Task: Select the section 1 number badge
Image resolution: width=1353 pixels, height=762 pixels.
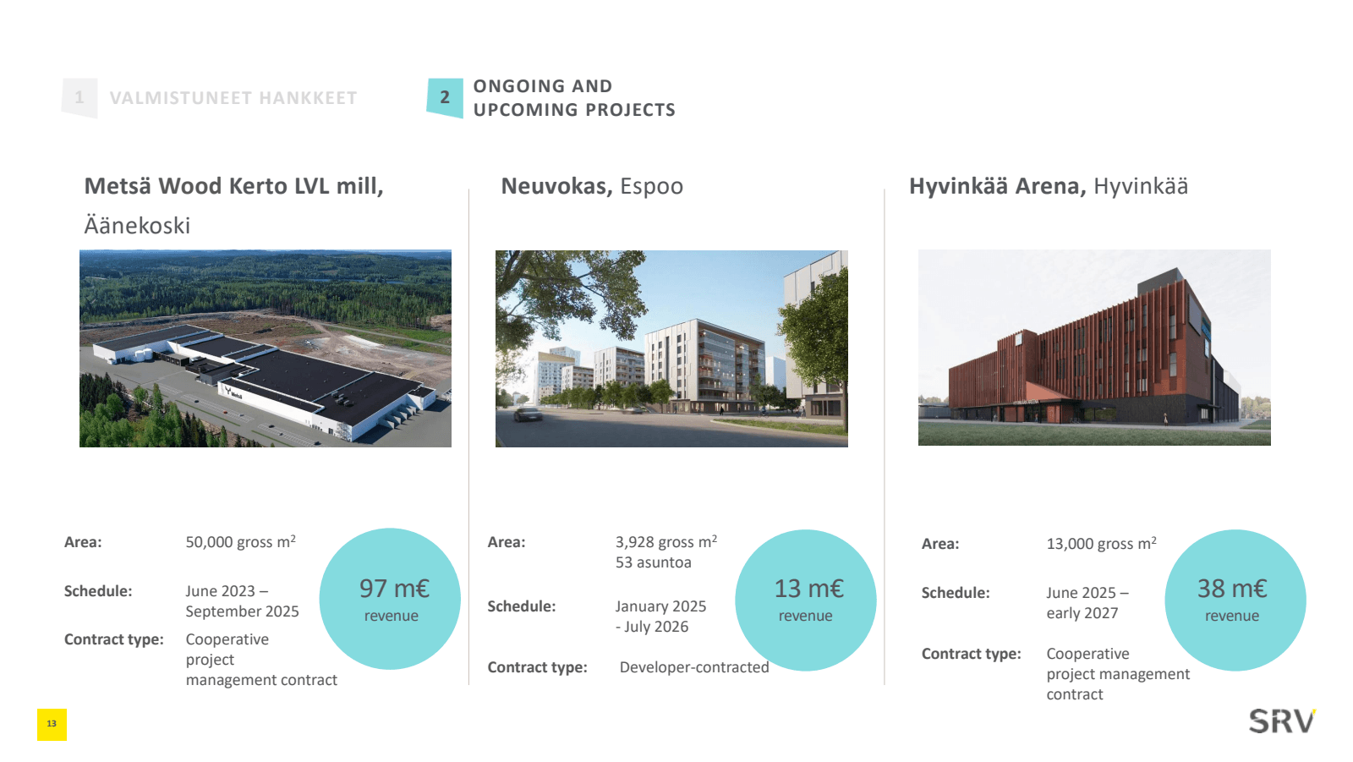Action: click(79, 97)
